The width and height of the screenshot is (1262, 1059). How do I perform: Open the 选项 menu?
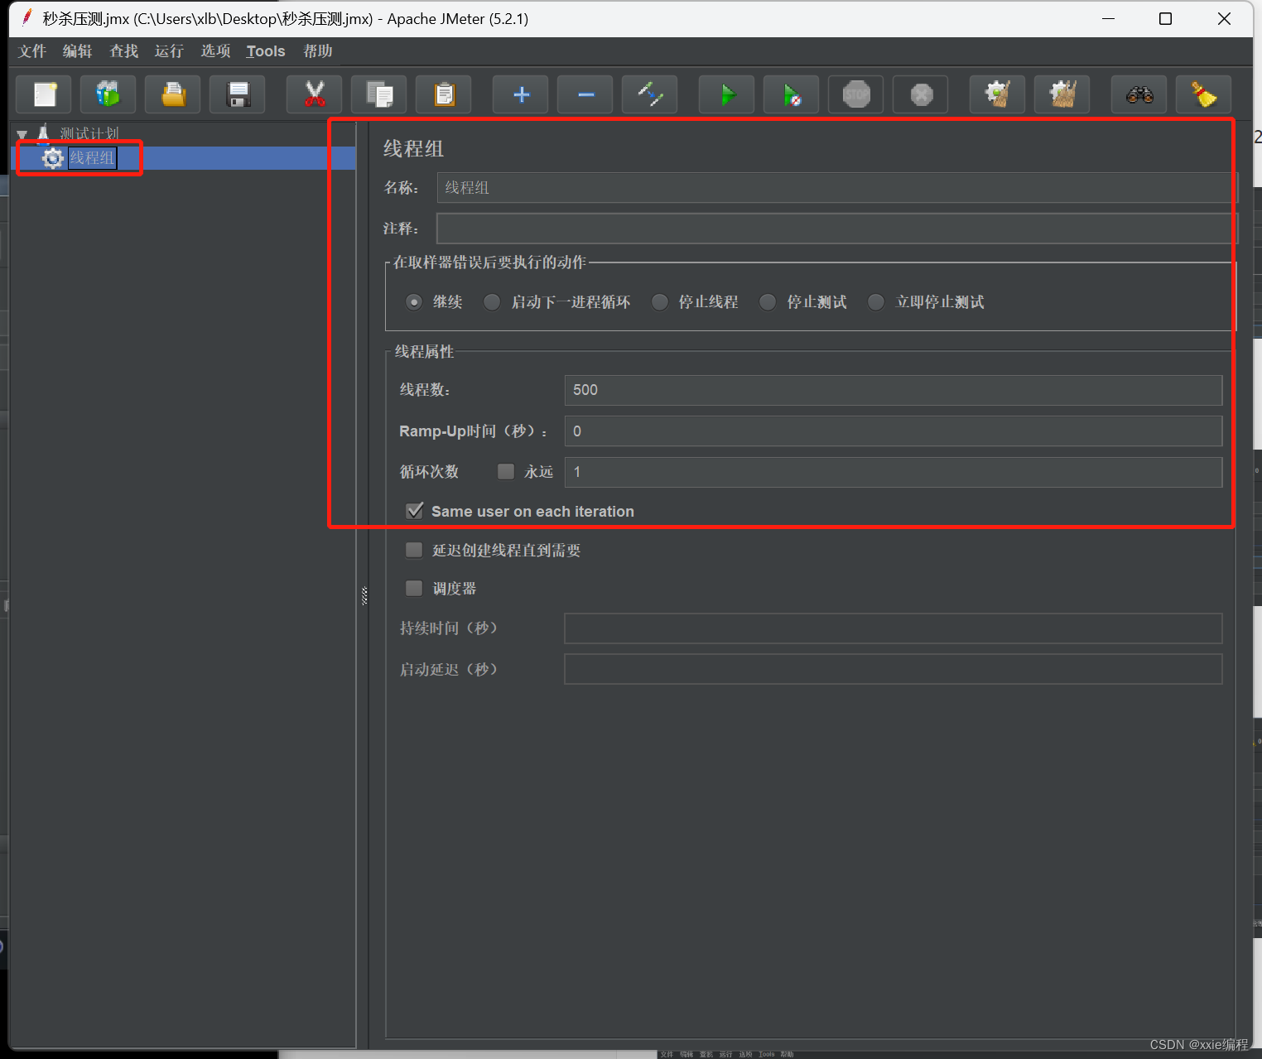[215, 51]
